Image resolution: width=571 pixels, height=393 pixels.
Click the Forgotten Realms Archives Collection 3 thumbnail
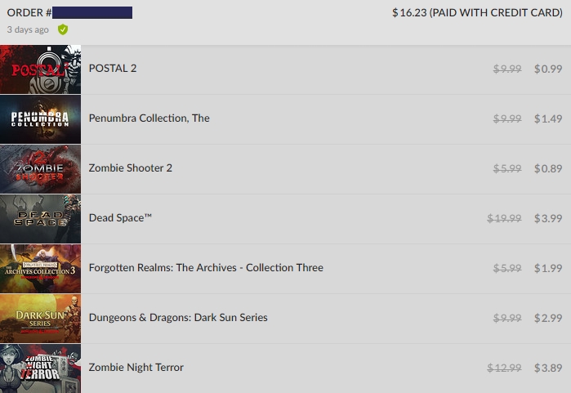click(40, 269)
